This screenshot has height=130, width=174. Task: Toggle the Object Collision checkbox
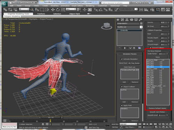coord(122,87)
